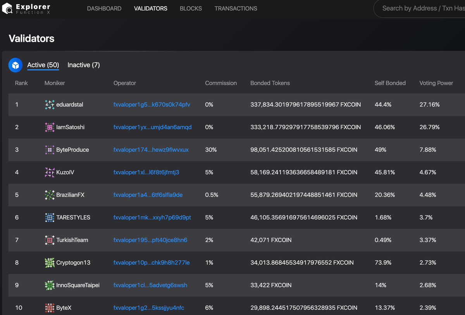Open operator fxvaloper1cl...5advetg6swsh
This screenshot has width=465, height=315.
click(x=150, y=285)
